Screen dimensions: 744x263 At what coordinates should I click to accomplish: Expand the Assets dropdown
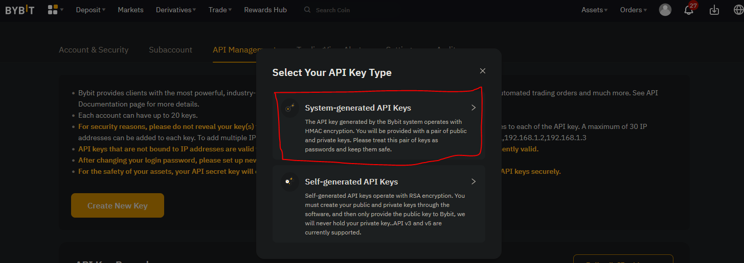click(x=594, y=10)
